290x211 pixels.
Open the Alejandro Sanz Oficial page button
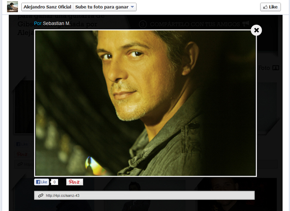coord(47,7)
